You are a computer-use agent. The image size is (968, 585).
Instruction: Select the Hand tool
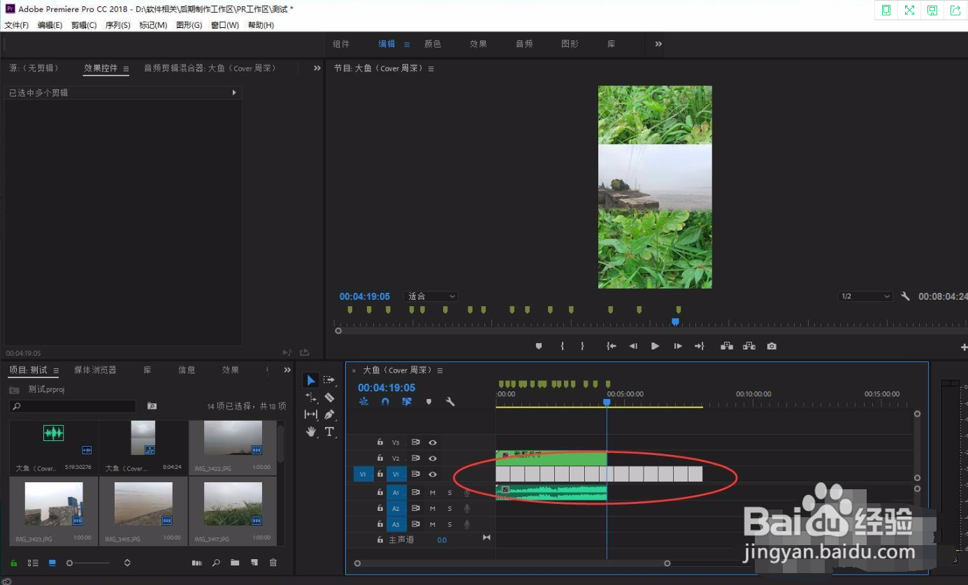(x=312, y=432)
